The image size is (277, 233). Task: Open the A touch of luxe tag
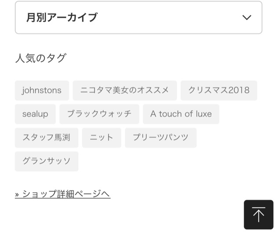click(x=181, y=114)
